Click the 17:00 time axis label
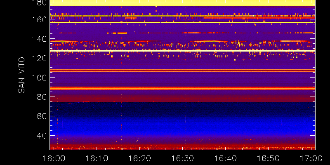The height and width of the screenshot is (165, 330). [x=311, y=158]
